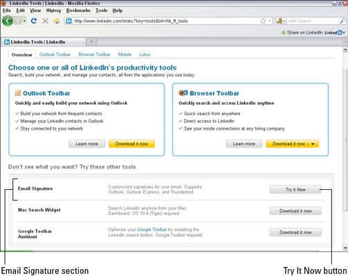348x276 pixels.
Task: Click Download it now for Browser Toolbar
Action: click(x=289, y=144)
